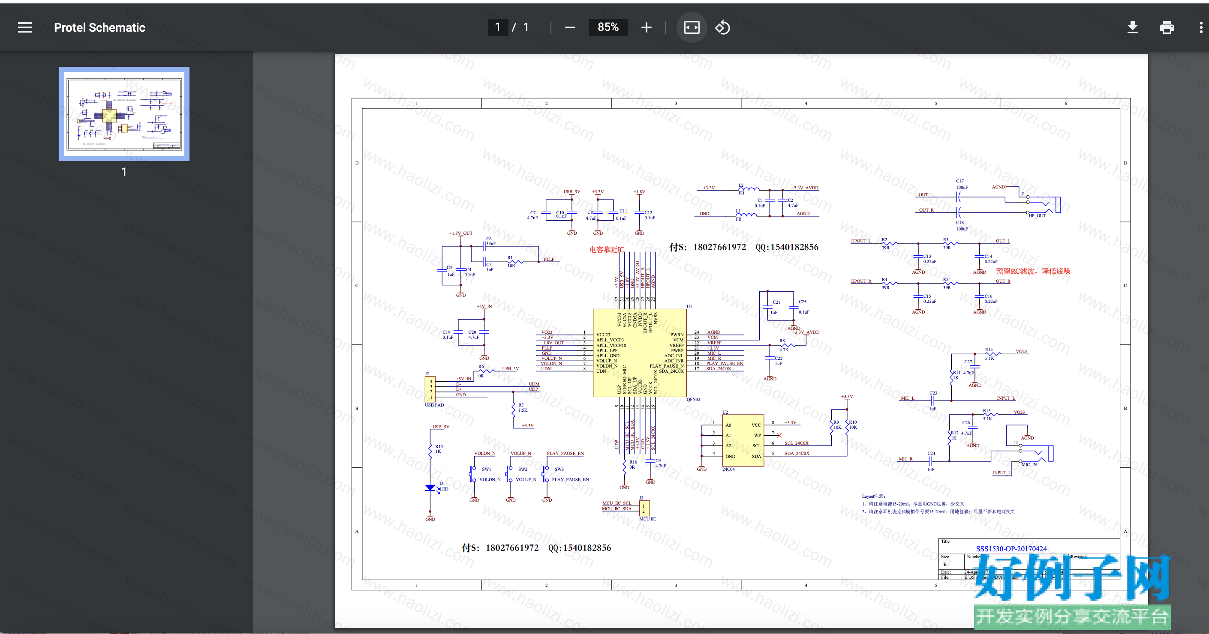Image resolution: width=1209 pixels, height=634 pixels.
Task: Open the sidebar hamburger menu
Action: click(25, 28)
